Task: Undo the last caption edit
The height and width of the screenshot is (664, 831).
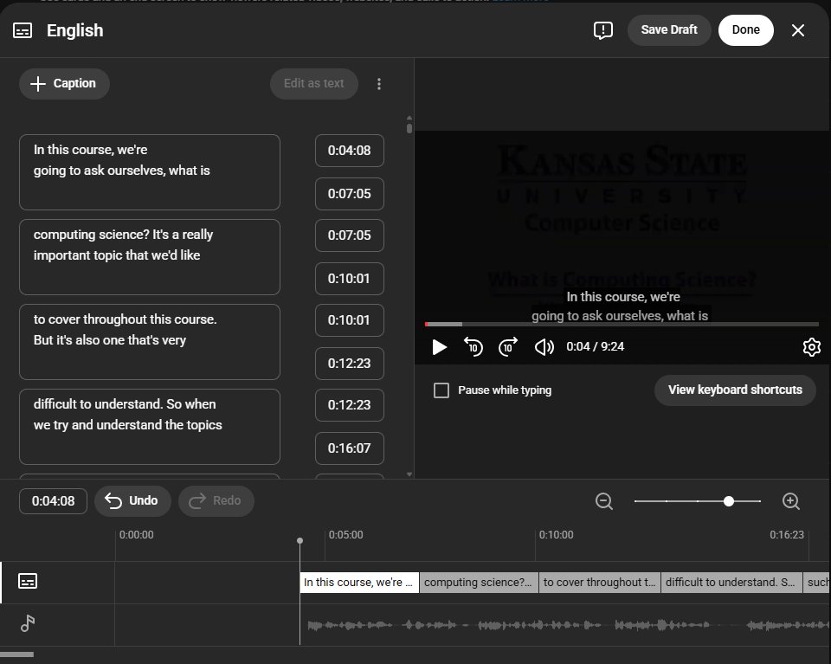Action: [x=132, y=500]
